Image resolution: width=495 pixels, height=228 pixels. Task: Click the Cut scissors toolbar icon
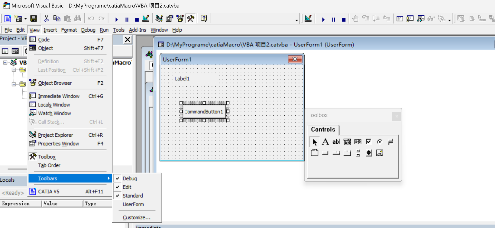coord(46,19)
